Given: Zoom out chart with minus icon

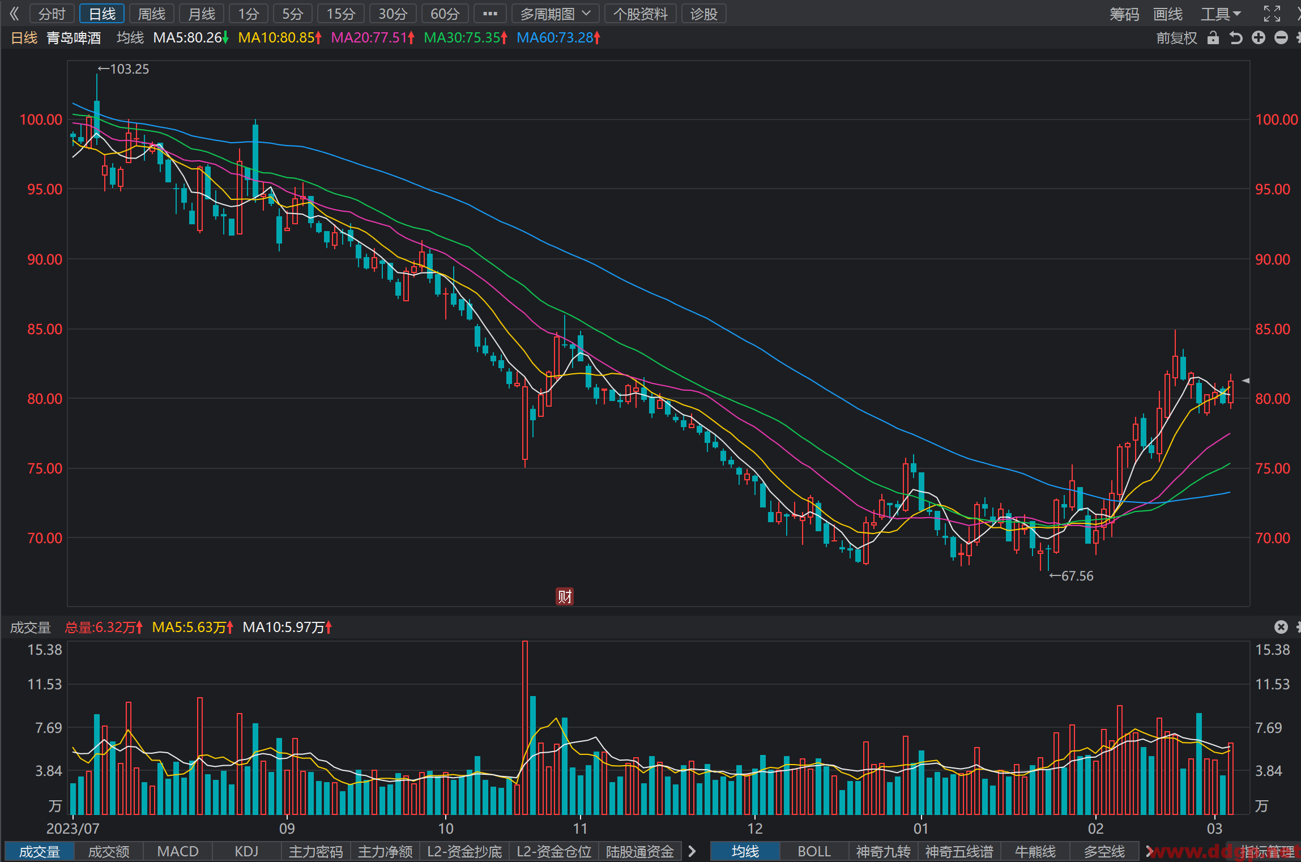Looking at the screenshot, I should (1281, 38).
